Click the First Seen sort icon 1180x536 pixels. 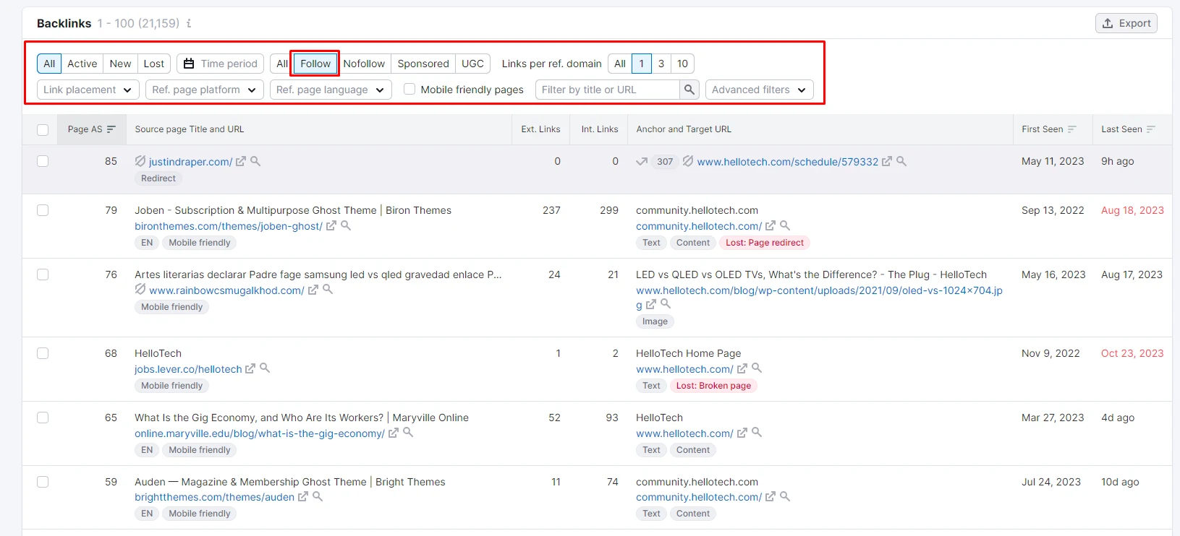click(x=1072, y=129)
